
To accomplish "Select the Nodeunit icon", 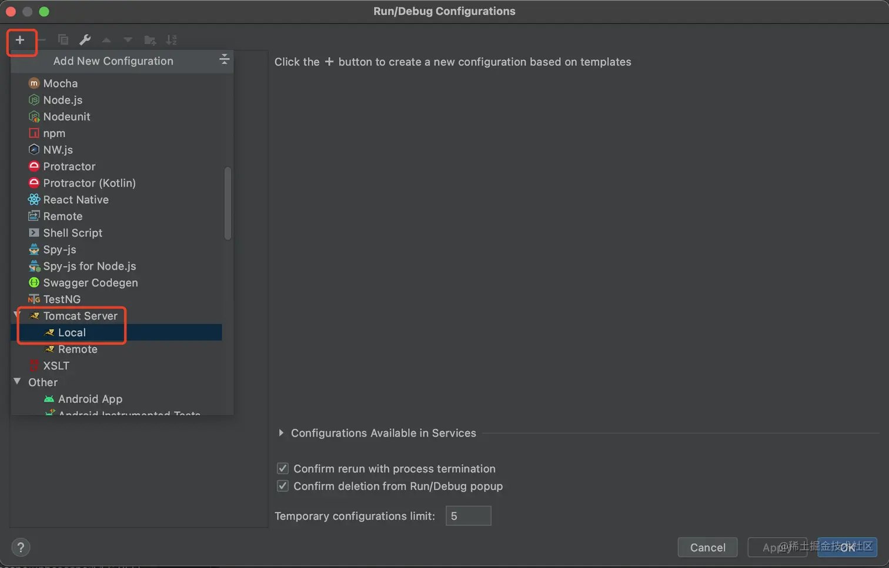I will point(34,116).
